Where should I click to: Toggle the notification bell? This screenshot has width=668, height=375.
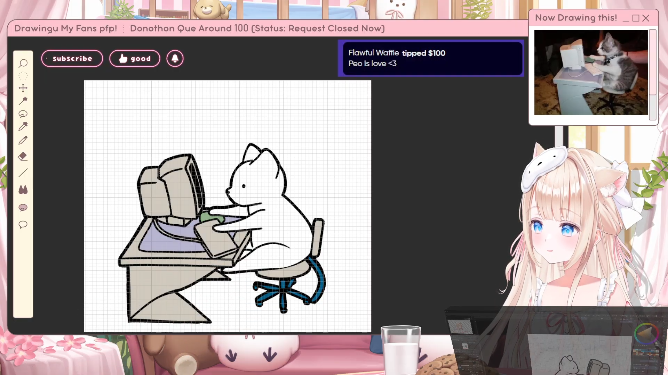click(175, 59)
